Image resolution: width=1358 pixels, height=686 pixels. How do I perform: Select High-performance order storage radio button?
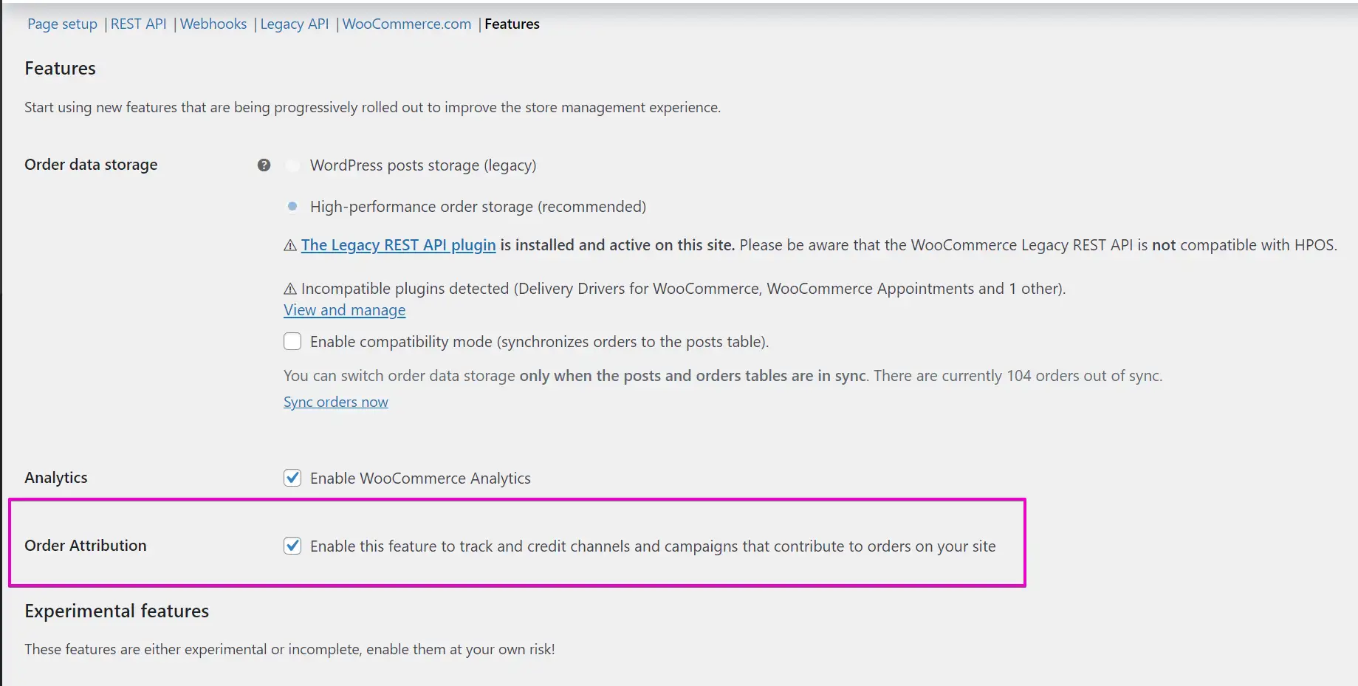point(292,207)
